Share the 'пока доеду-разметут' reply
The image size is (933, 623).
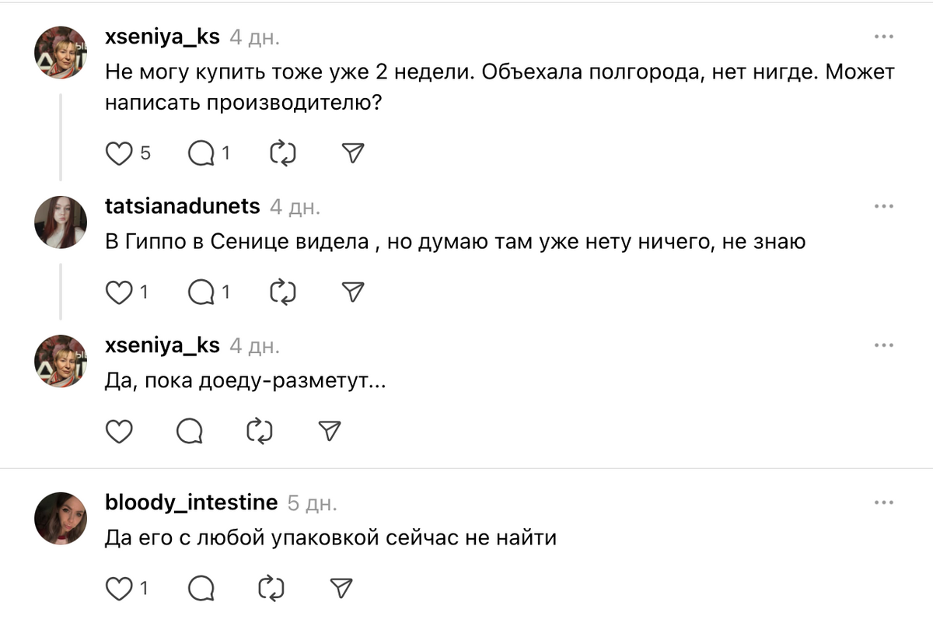point(330,431)
